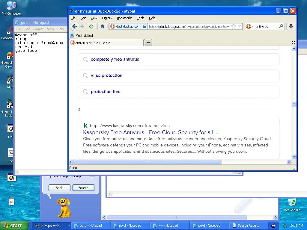
Task: Click the page scroll down arrow
Action: [294, 157]
